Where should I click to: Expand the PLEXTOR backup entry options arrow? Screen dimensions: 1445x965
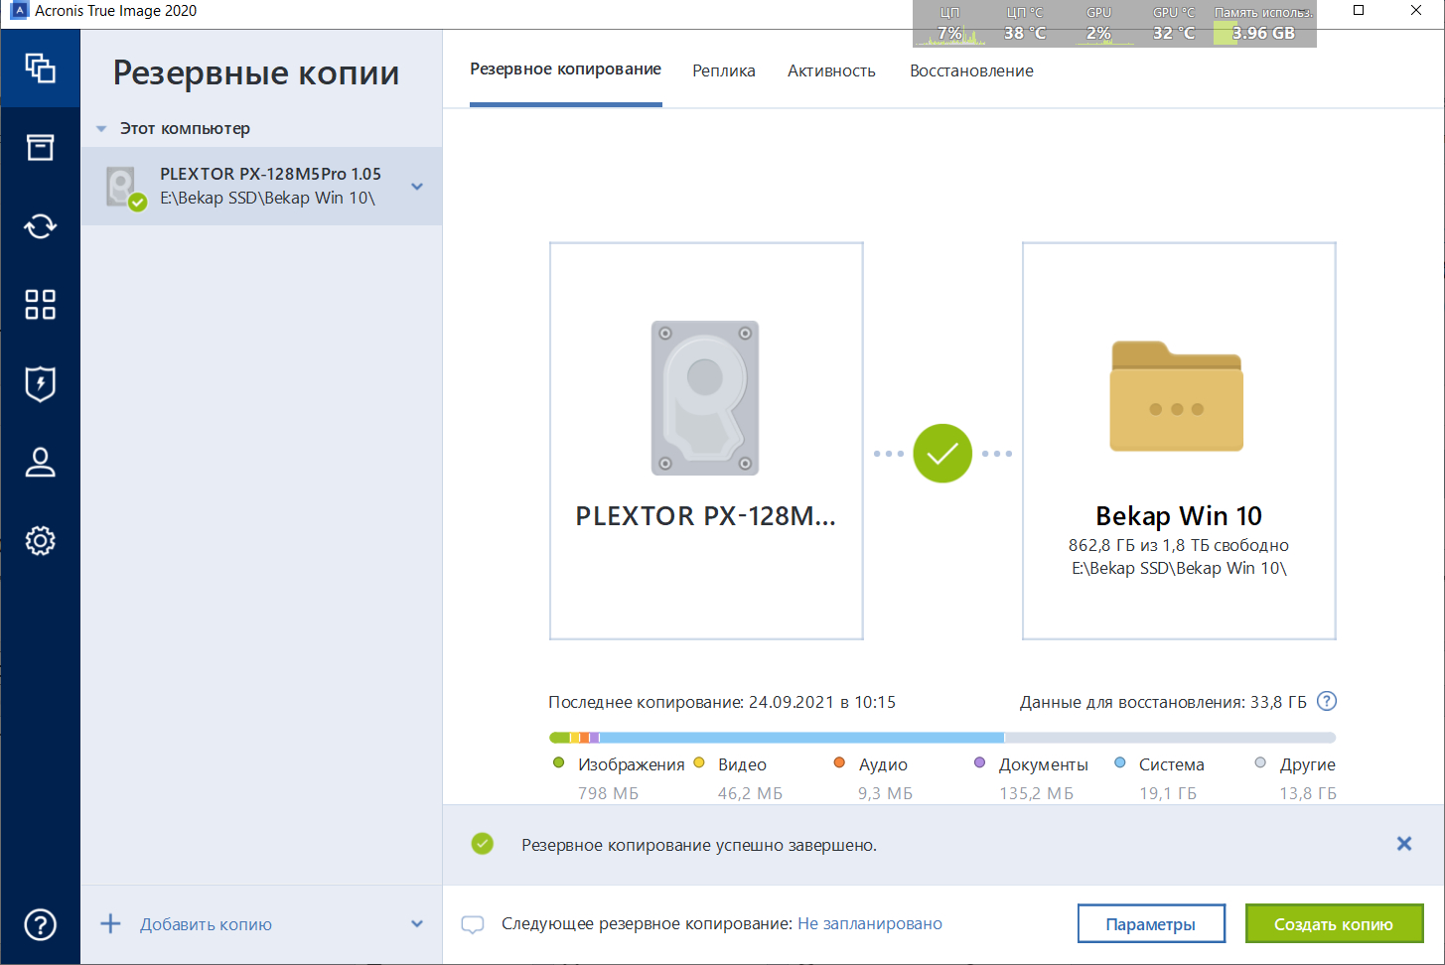click(417, 187)
